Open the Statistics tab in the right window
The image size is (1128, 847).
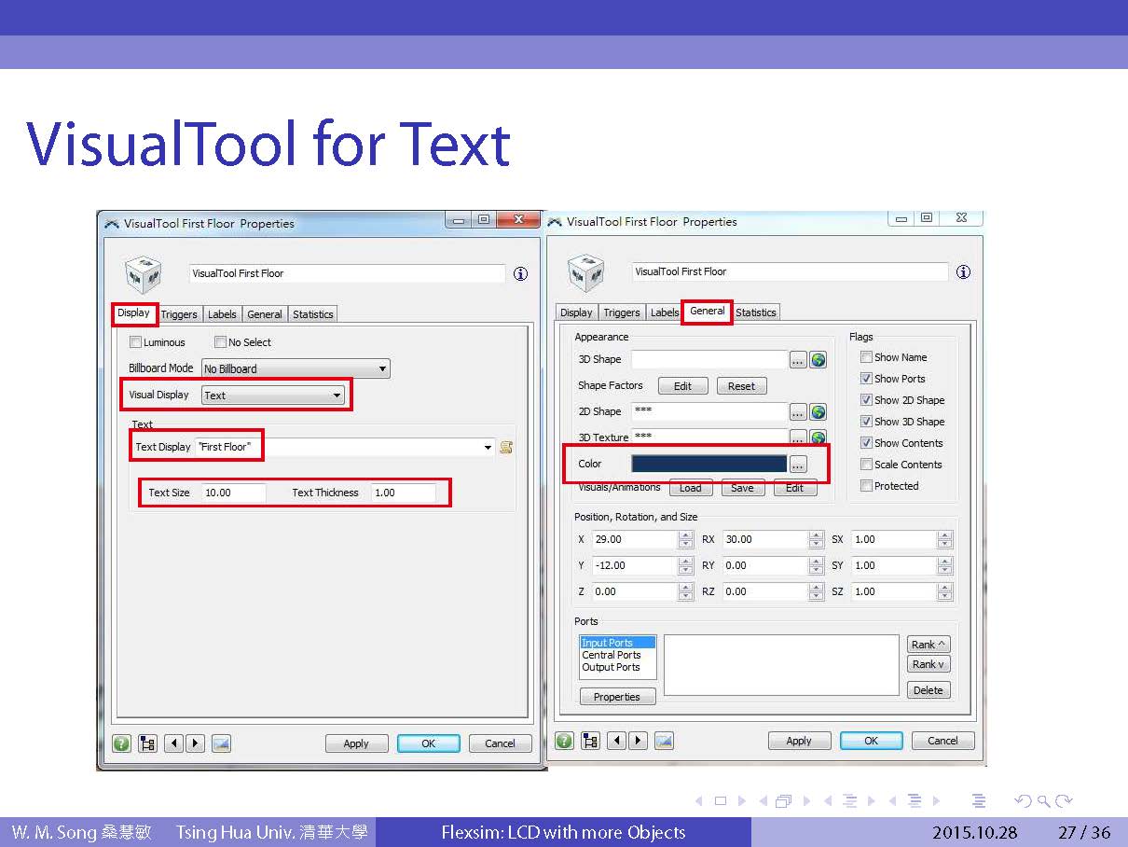click(x=756, y=312)
